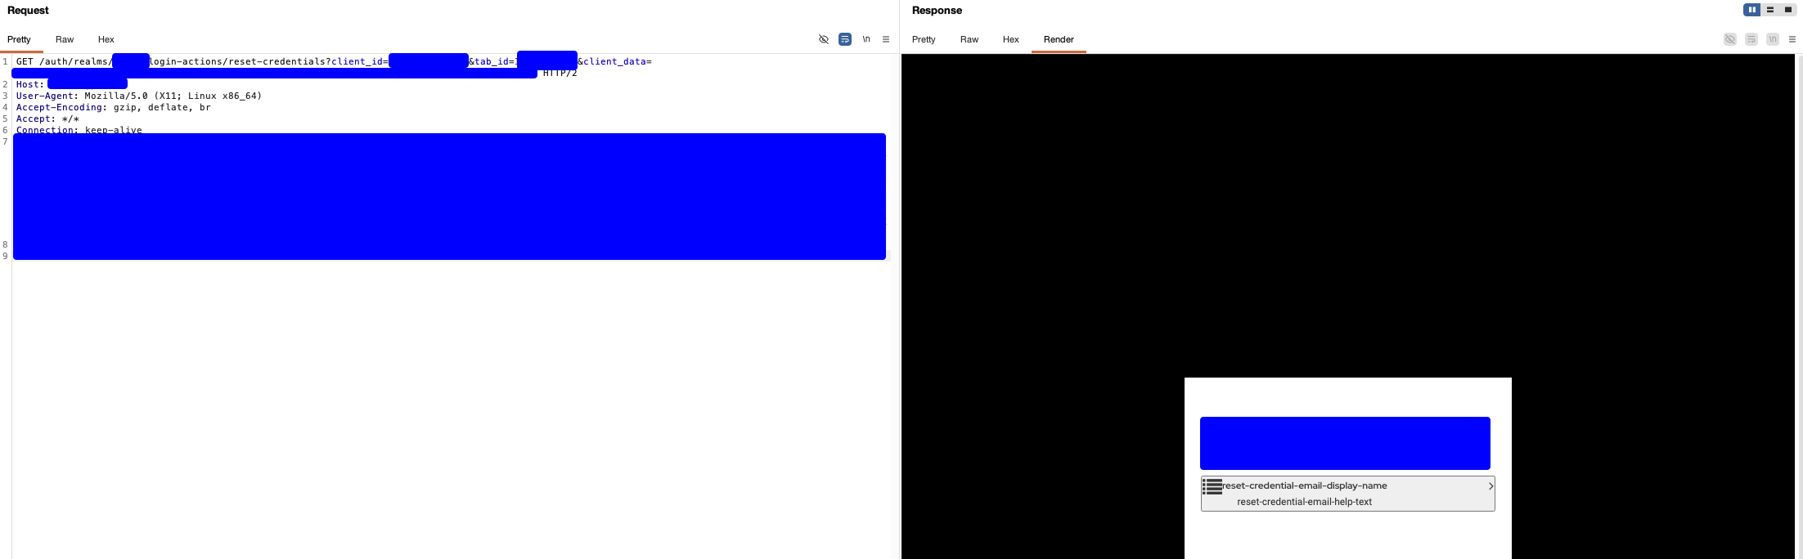The width and height of the screenshot is (1803, 559).
Task: Open the Raw tab in Response panel
Action: pos(969,39)
